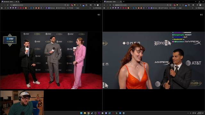Click the right Twitch stream video
The width and height of the screenshot is (205, 115).
pos(154,60)
